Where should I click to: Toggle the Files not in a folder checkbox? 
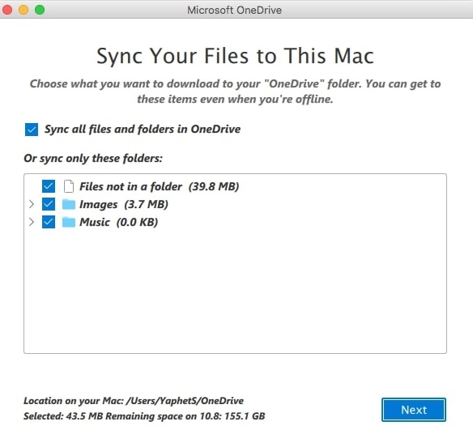click(49, 186)
